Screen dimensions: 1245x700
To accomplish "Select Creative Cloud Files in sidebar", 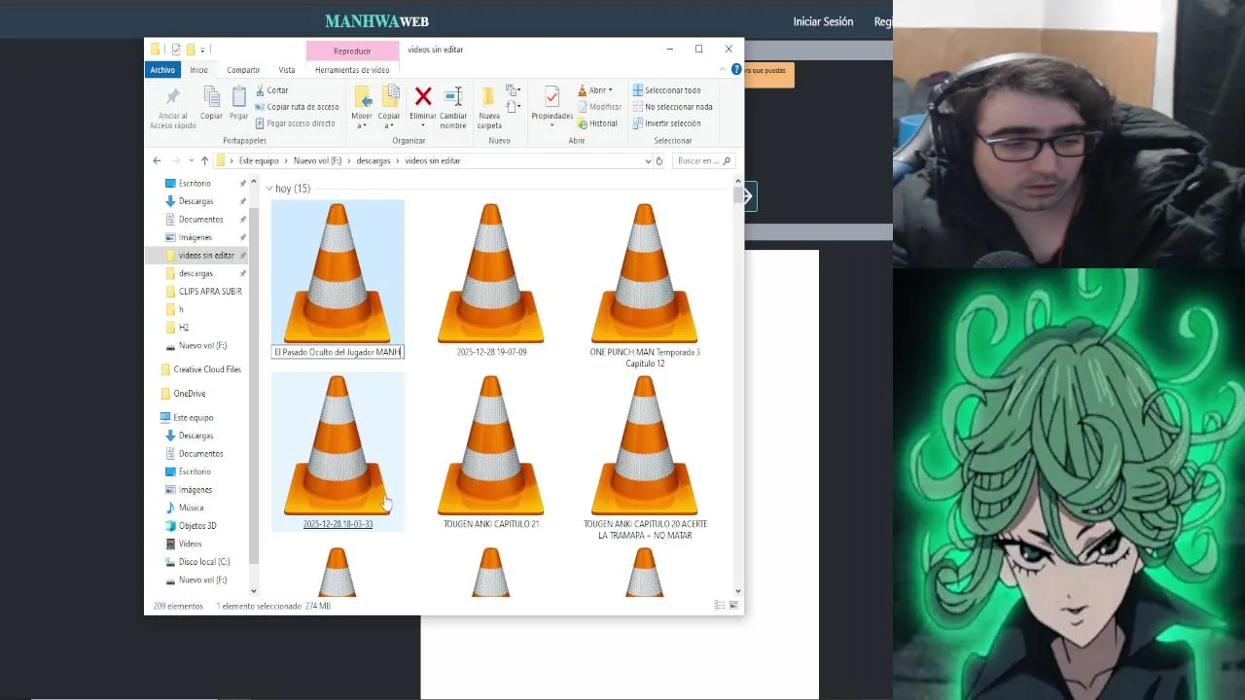I will click(x=206, y=369).
